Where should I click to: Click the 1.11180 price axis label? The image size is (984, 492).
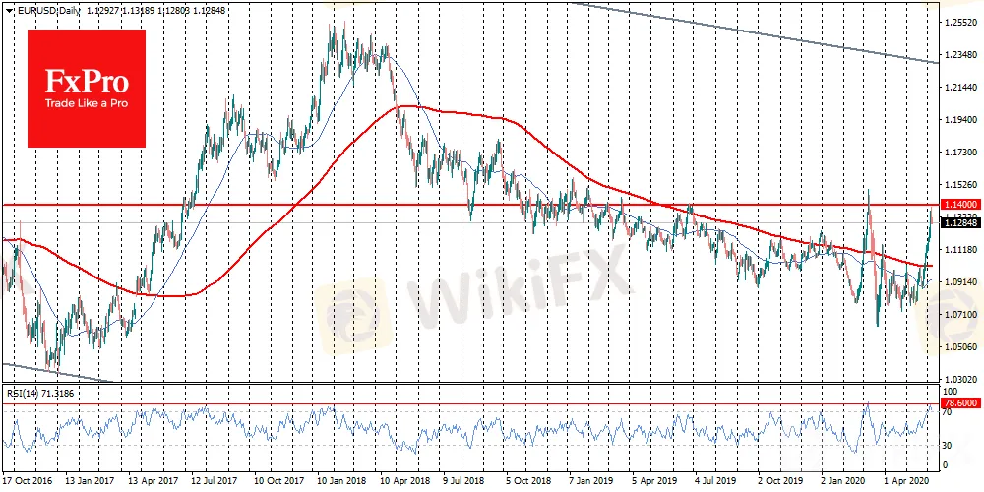click(959, 250)
